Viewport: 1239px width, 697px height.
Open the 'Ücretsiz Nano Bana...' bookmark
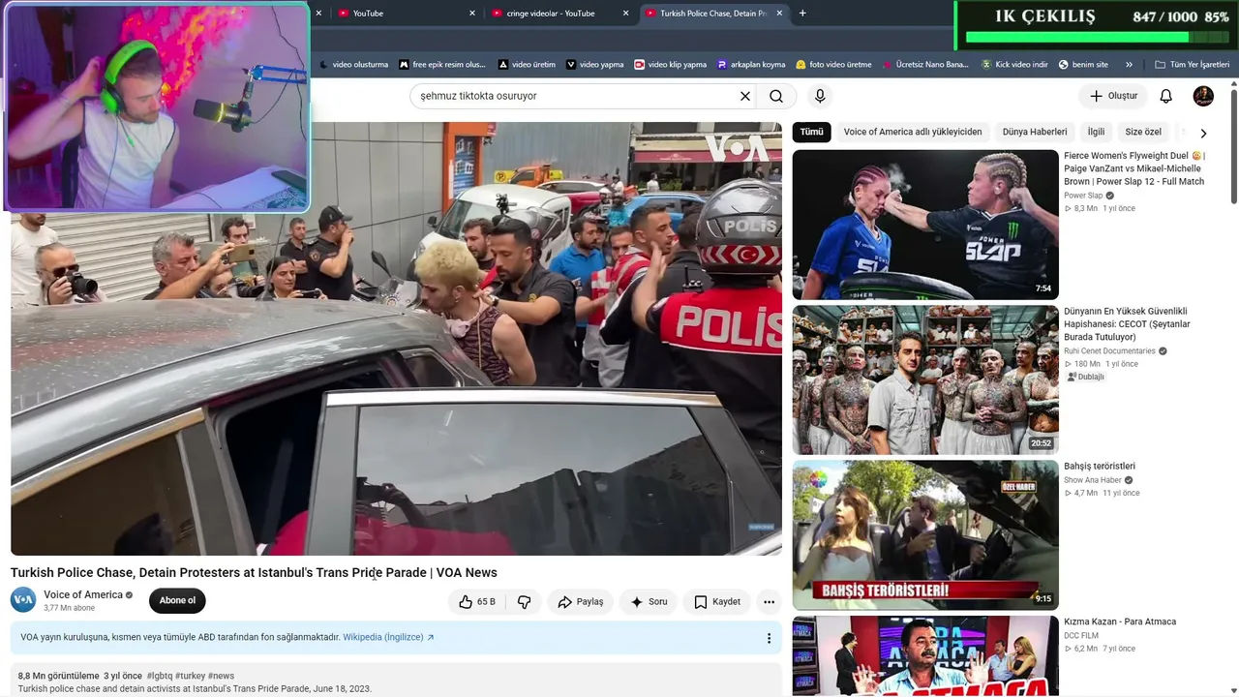coord(925,65)
